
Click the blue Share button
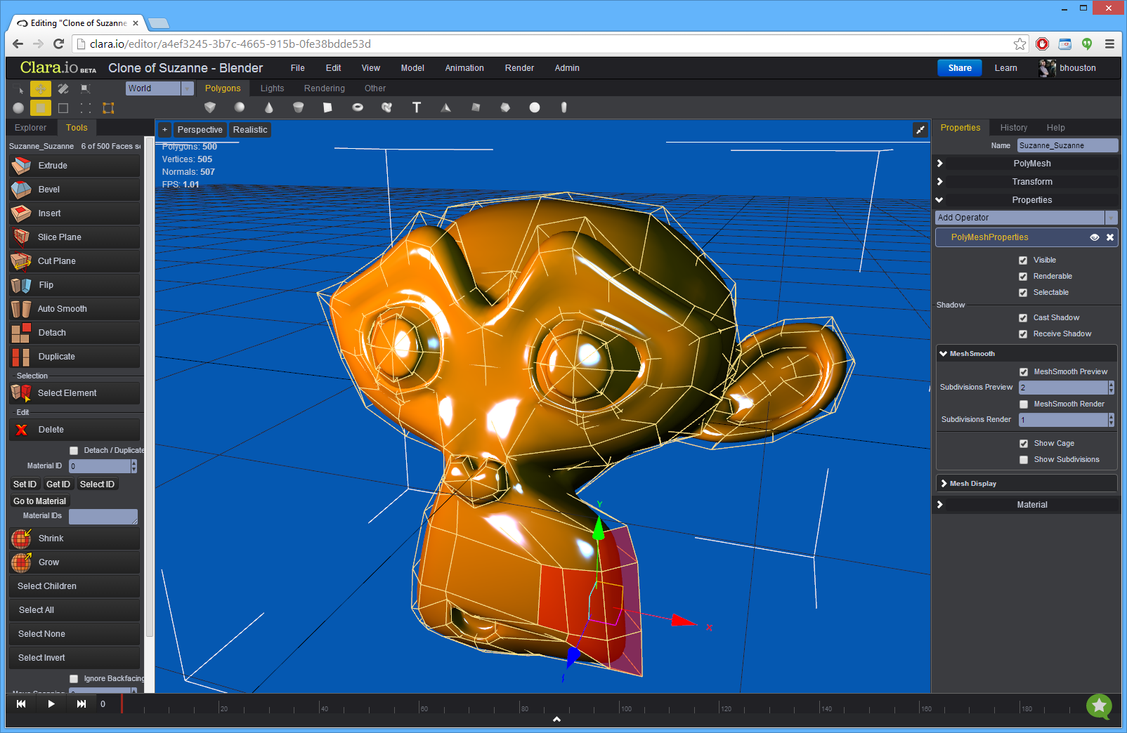click(959, 67)
